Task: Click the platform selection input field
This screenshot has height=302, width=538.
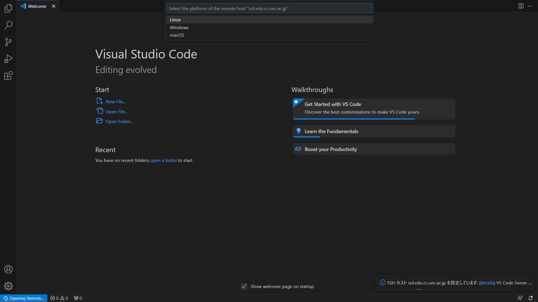Action: [269, 8]
